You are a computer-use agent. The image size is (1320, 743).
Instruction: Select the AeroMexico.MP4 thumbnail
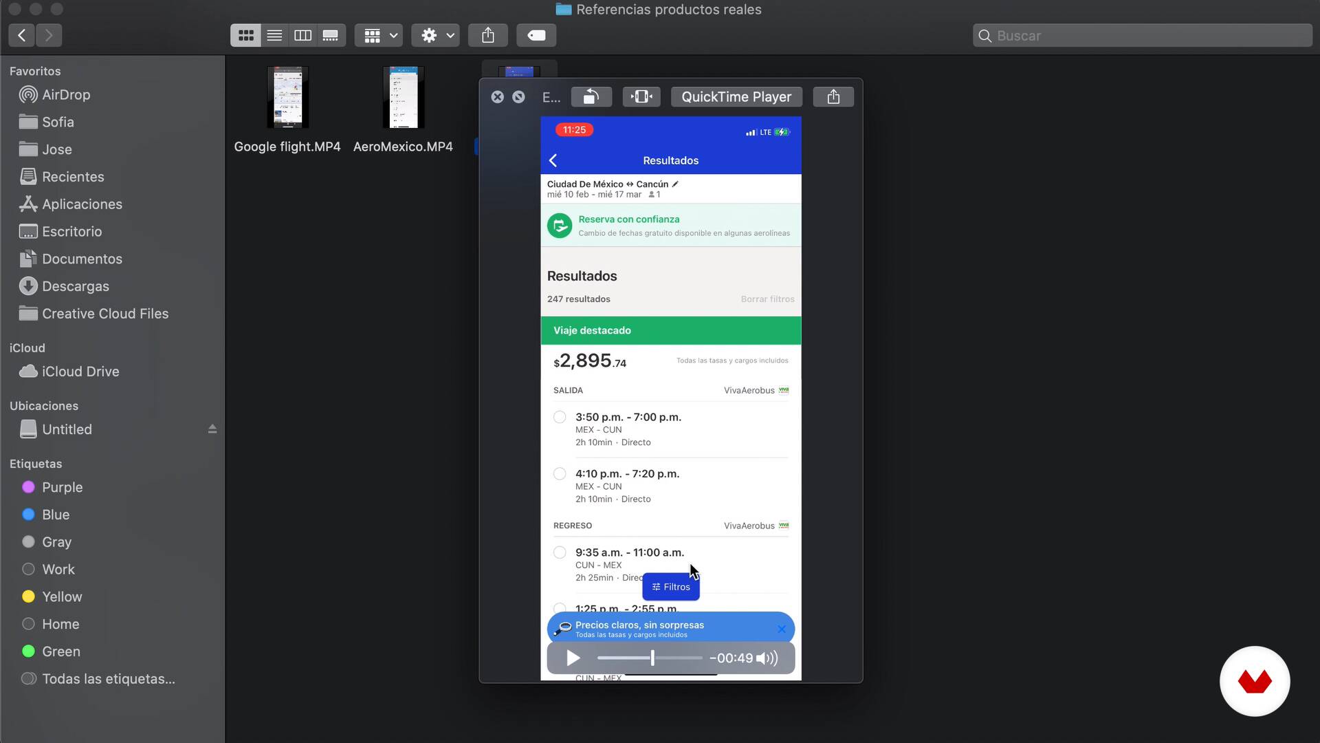coord(403,97)
